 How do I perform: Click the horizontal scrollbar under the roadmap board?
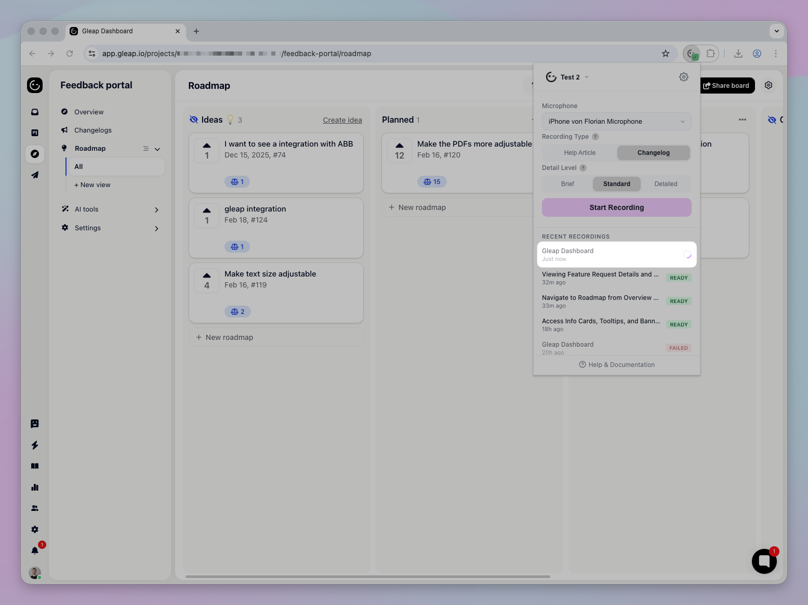tap(368, 576)
